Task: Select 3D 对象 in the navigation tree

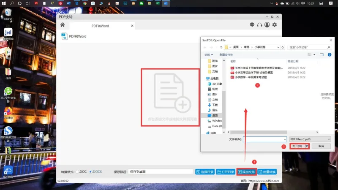Action: [215, 84]
